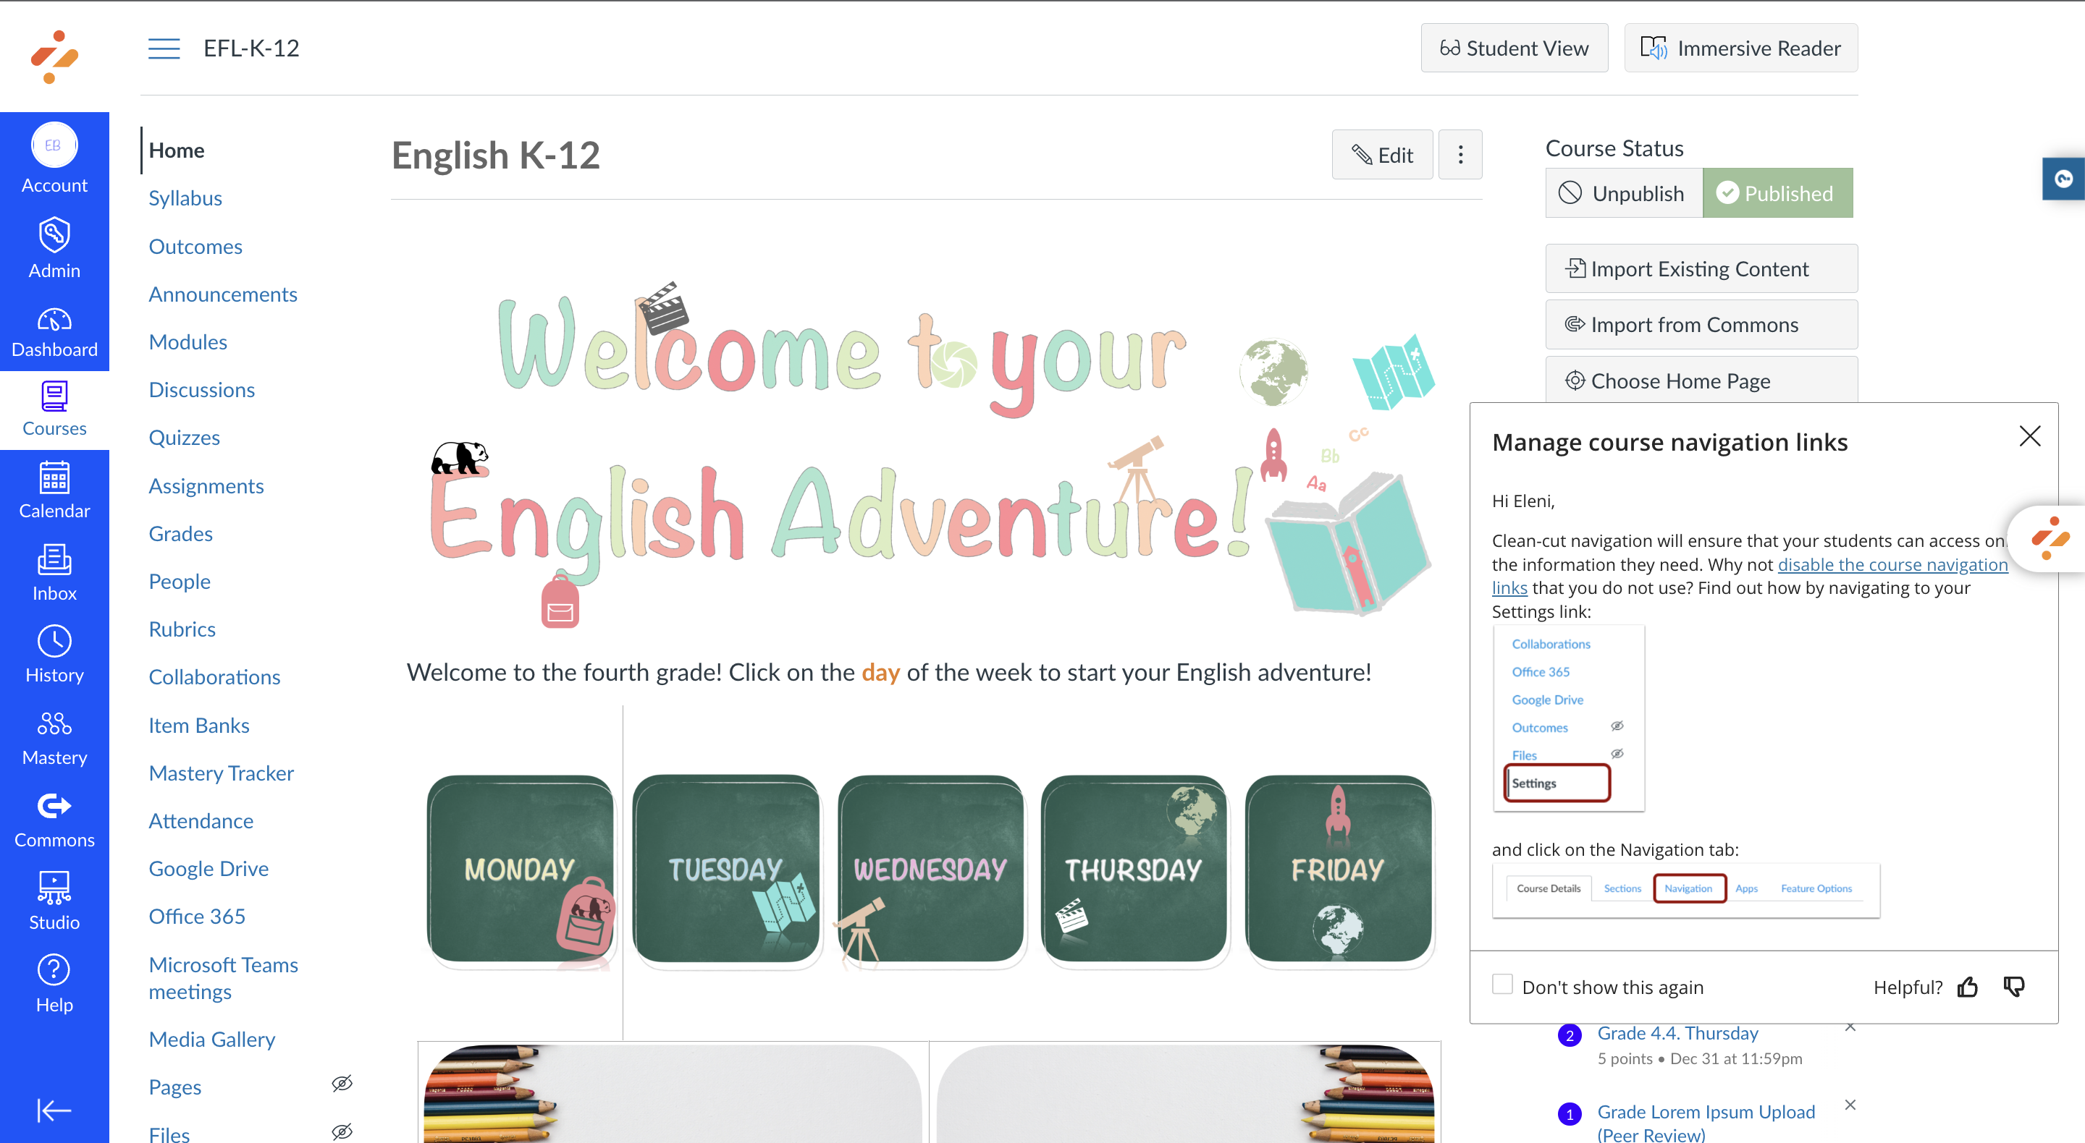Open the FRIDAY chalkboard tile
Screen dimensions: 2085x1143
point(1339,870)
